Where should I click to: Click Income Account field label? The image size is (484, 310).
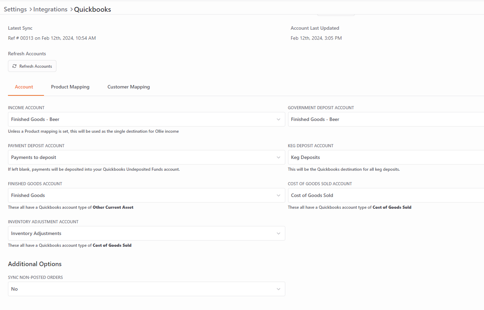pyautogui.click(x=26, y=108)
